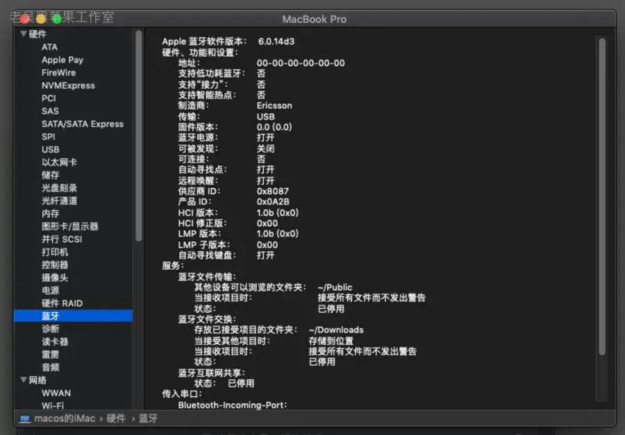Show 以太网卡 Ethernet card info
This screenshot has height=435, width=625.
click(59, 162)
